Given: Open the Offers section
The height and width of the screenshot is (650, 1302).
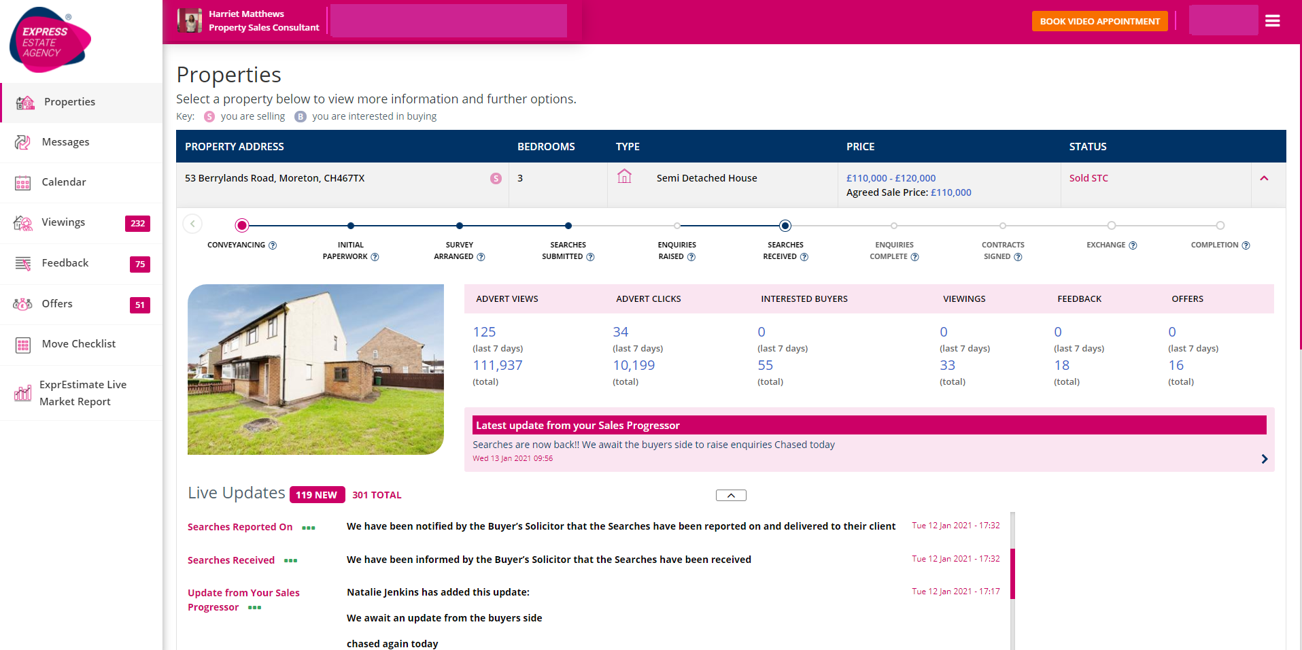Looking at the screenshot, I should 82,304.
